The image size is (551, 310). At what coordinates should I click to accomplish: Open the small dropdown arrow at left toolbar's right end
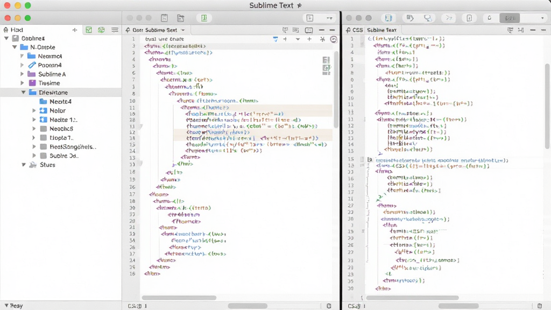[329, 18]
